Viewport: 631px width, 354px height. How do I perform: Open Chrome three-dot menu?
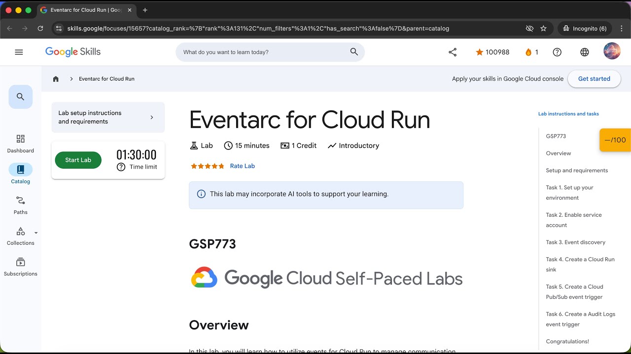coord(622,29)
